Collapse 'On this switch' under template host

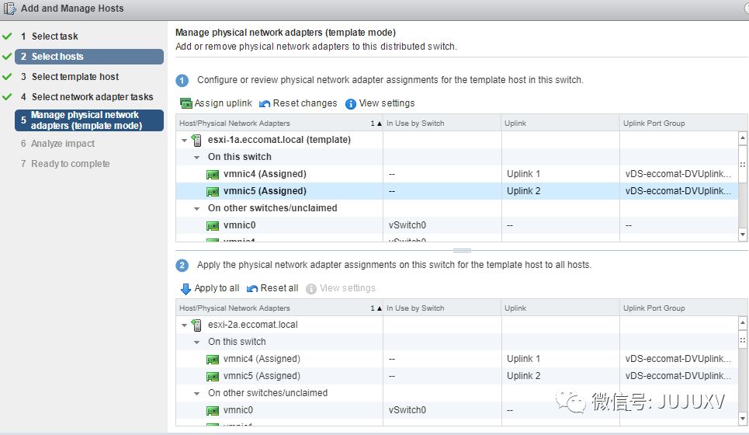click(198, 157)
